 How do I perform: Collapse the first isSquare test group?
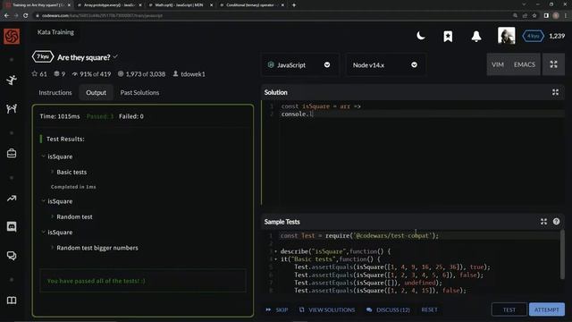pos(44,157)
